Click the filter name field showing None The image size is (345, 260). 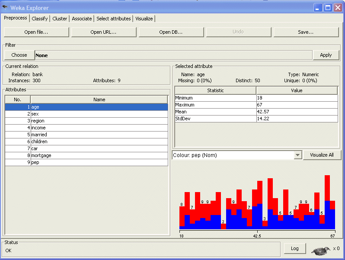[173, 55]
